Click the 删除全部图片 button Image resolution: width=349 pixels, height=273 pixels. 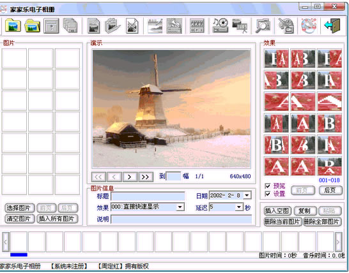click(322, 222)
